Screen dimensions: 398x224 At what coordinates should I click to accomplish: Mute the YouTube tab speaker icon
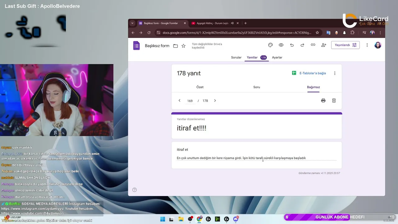[x=232, y=23]
